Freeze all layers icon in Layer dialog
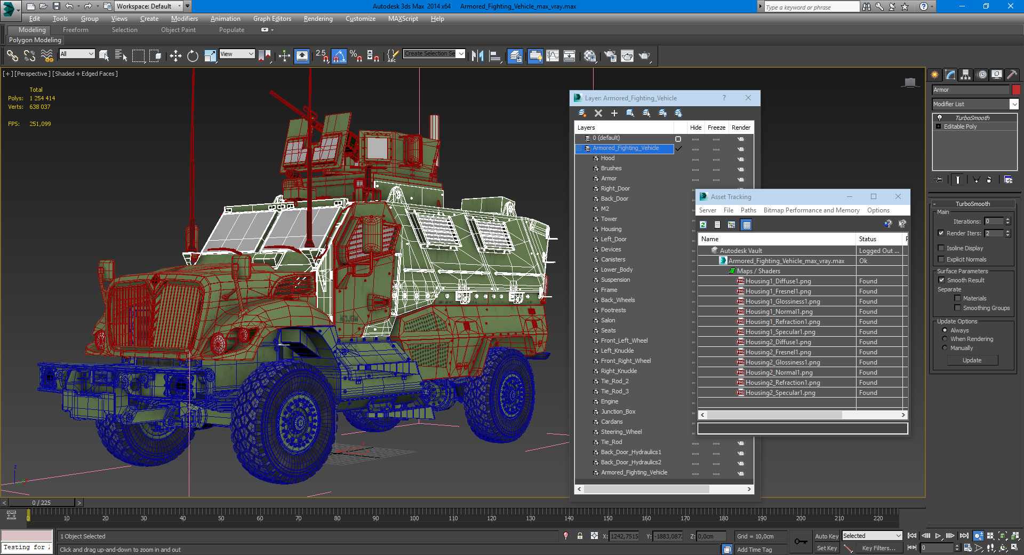The height and width of the screenshot is (555, 1024). coord(678,113)
